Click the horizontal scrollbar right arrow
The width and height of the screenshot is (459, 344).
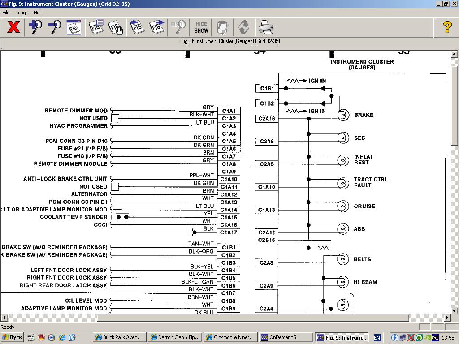coord(447,318)
